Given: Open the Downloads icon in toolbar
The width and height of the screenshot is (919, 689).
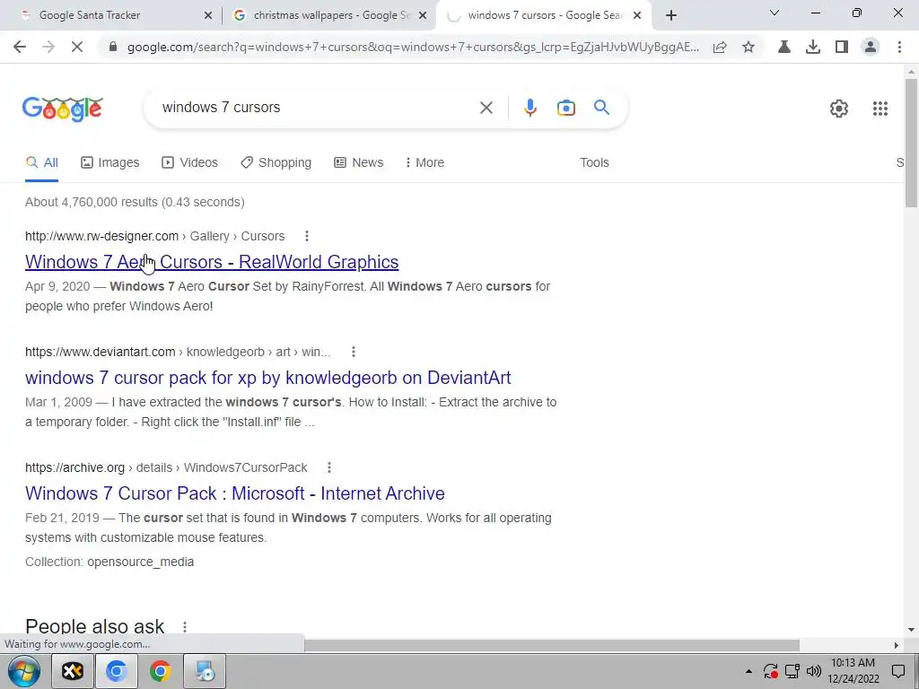Looking at the screenshot, I should click(813, 47).
